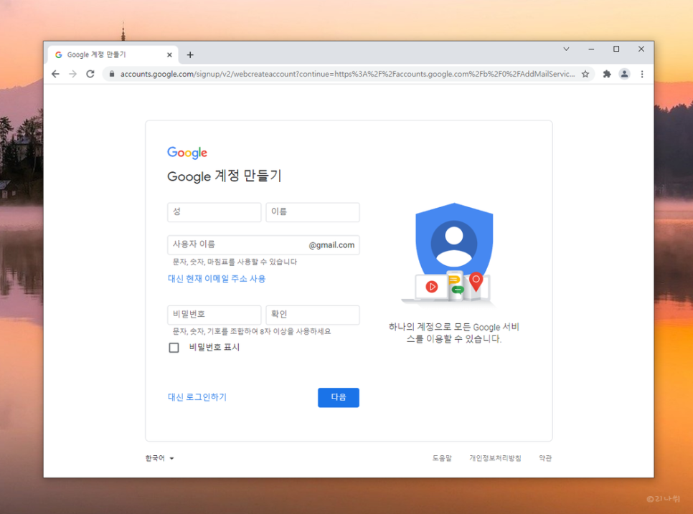Click the window chevron dropdown arrow
This screenshot has height=514, width=693.
click(x=566, y=49)
